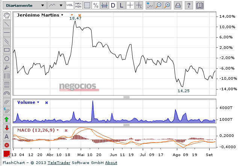Image resolution: width=240 pixels, height=167 pixels.
Task: Enable the crosshair with label tool
Action: [x=139, y=5]
